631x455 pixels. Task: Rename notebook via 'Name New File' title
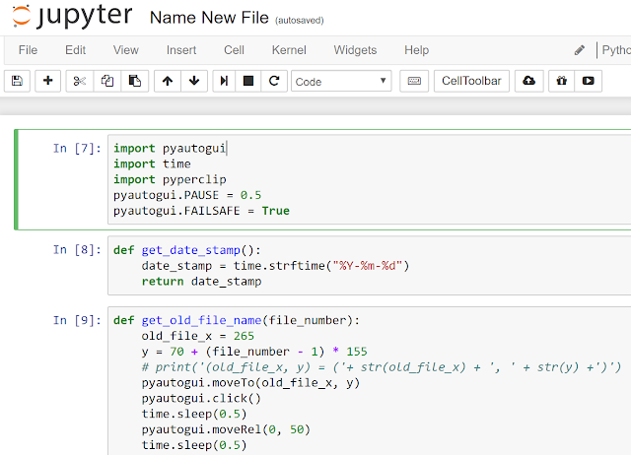coord(209,18)
